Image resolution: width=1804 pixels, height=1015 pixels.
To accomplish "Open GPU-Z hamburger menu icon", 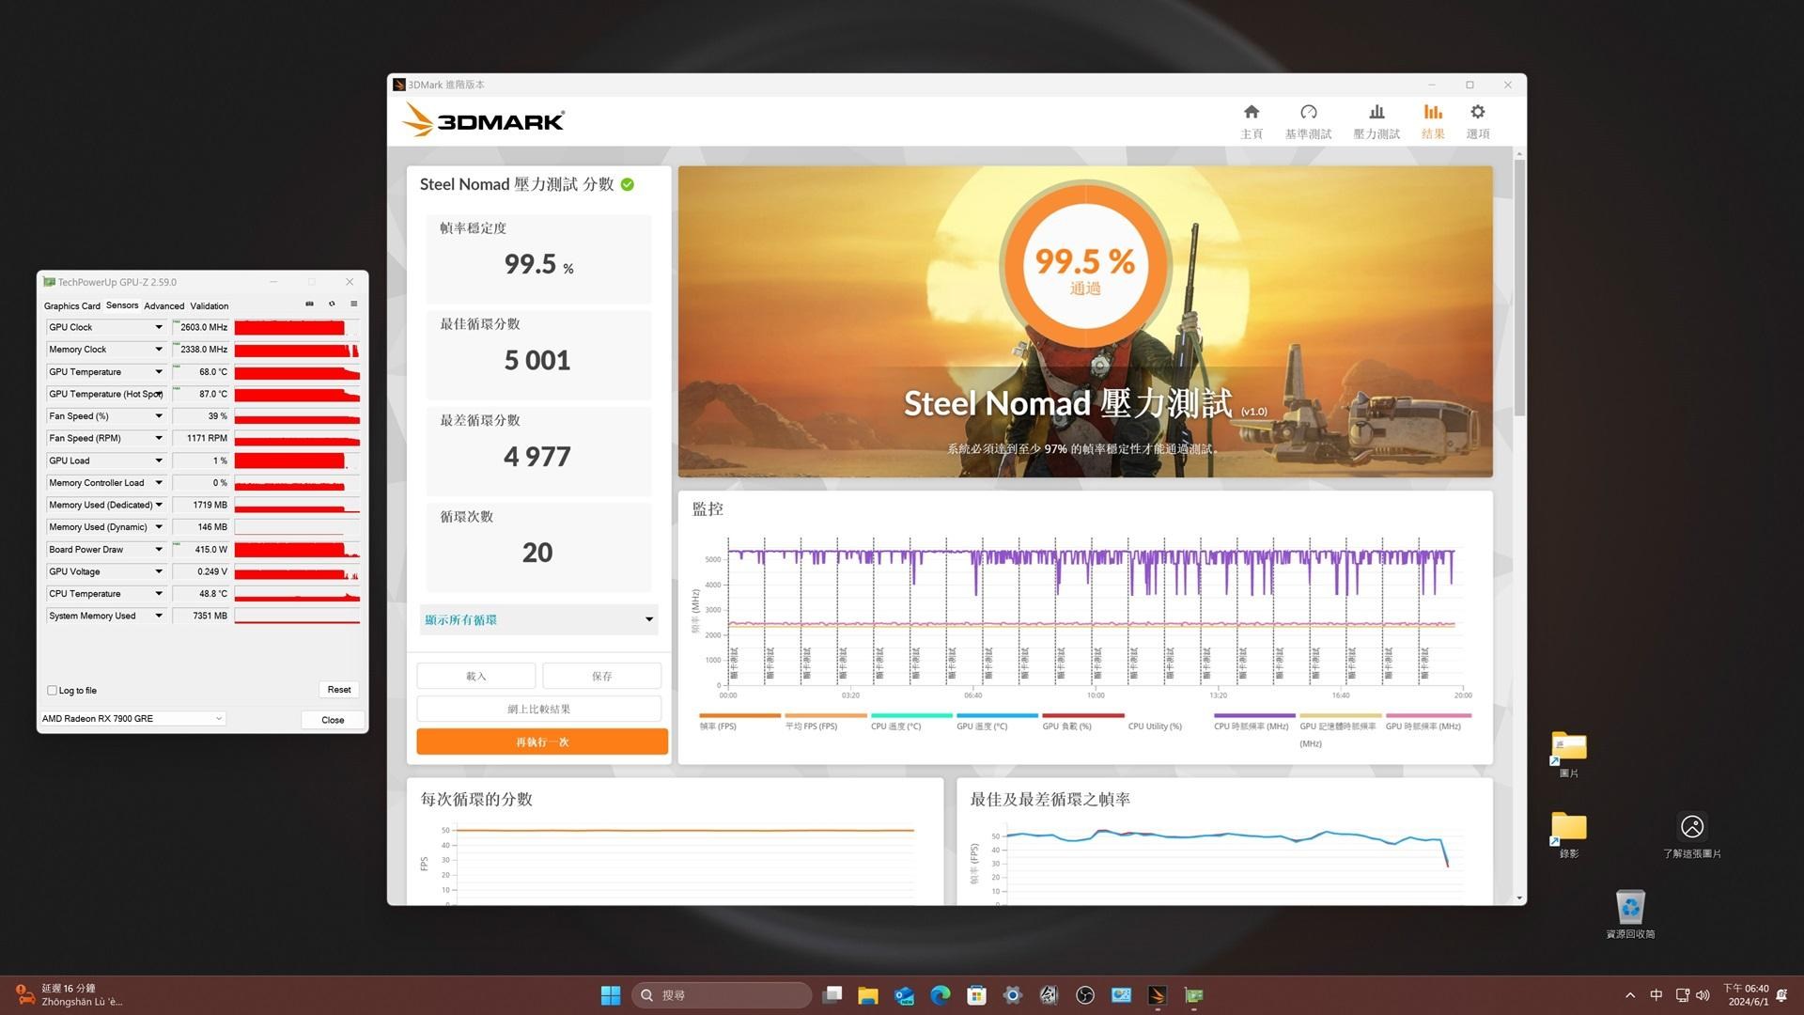I will coord(354,304).
